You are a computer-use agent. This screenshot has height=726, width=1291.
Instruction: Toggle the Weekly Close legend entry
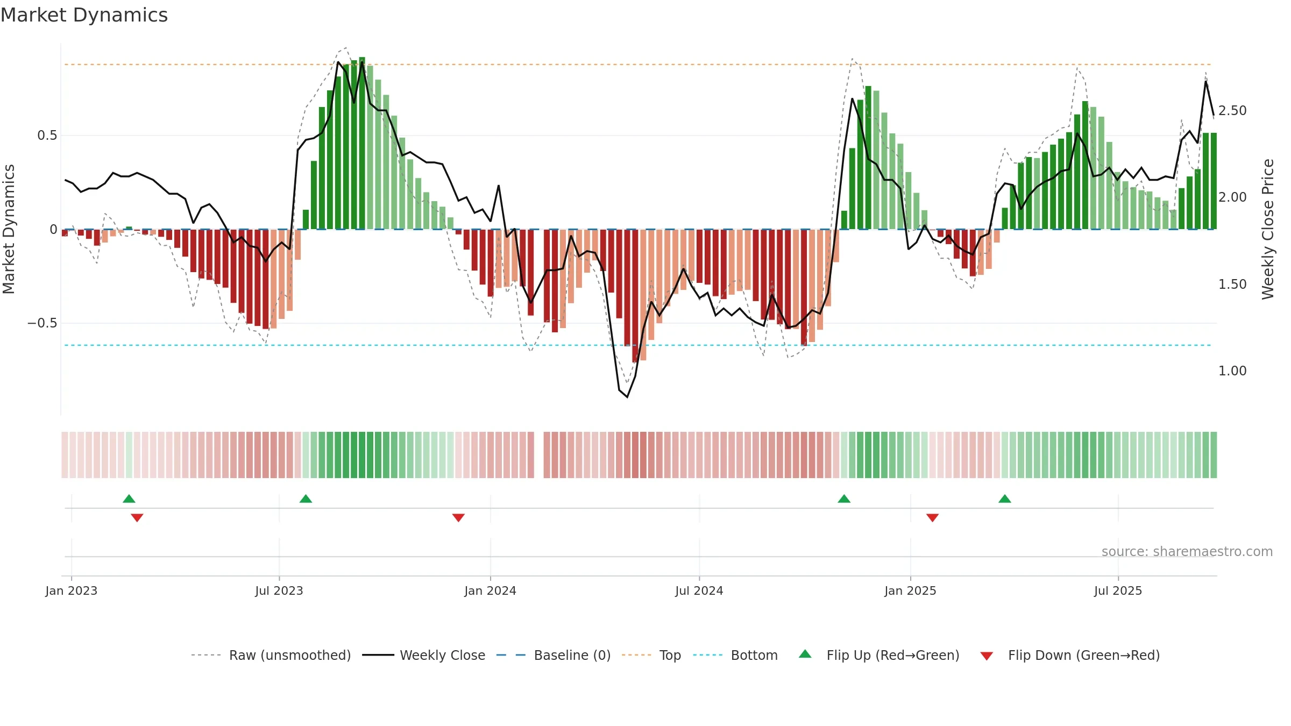coord(423,655)
